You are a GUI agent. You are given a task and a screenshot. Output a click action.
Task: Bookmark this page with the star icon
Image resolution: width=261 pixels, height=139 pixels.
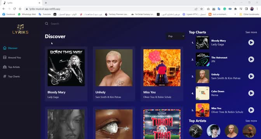(202, 9)
